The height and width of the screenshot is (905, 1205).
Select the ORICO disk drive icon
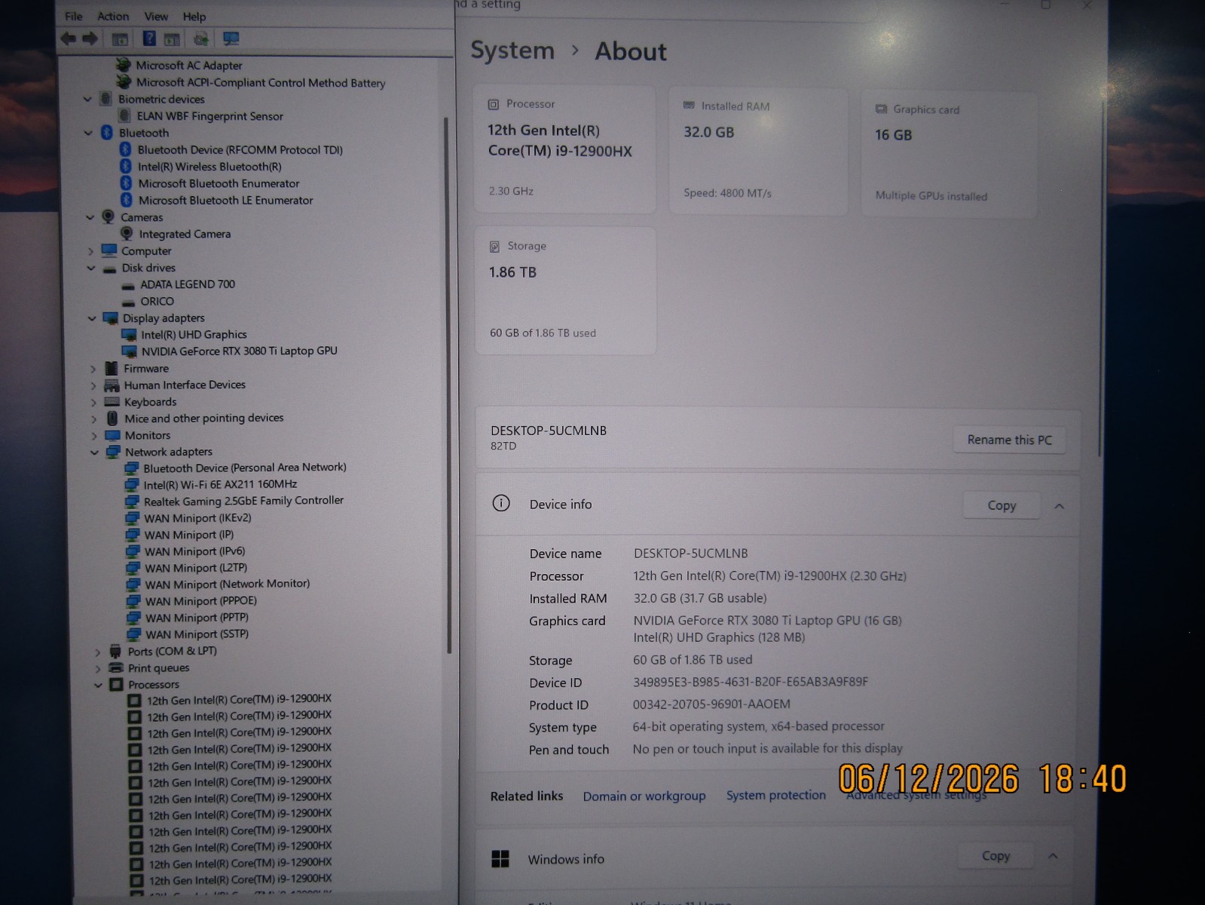[129, 302]
